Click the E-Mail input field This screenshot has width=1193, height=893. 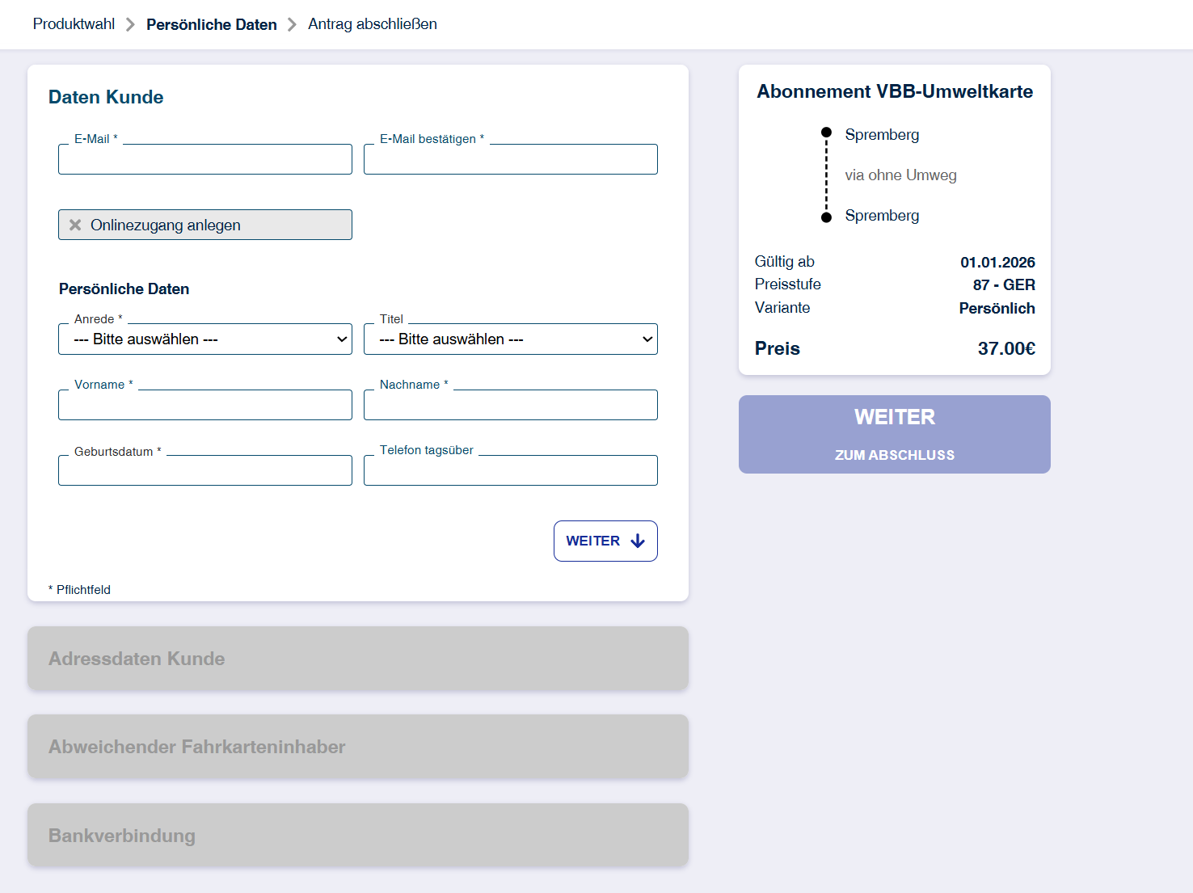204,160
